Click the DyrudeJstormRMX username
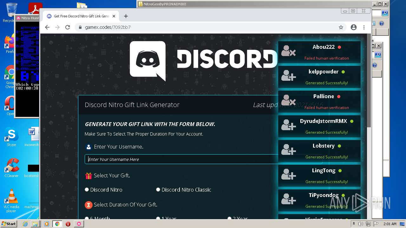The image size is (406, 228). (x=324, y=121)
